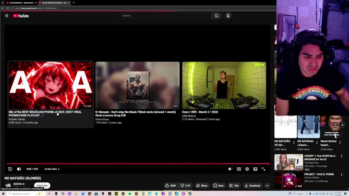Click in the YouTube search field
This screenshot has width=349, height=196.
click(x=166, y=16)
